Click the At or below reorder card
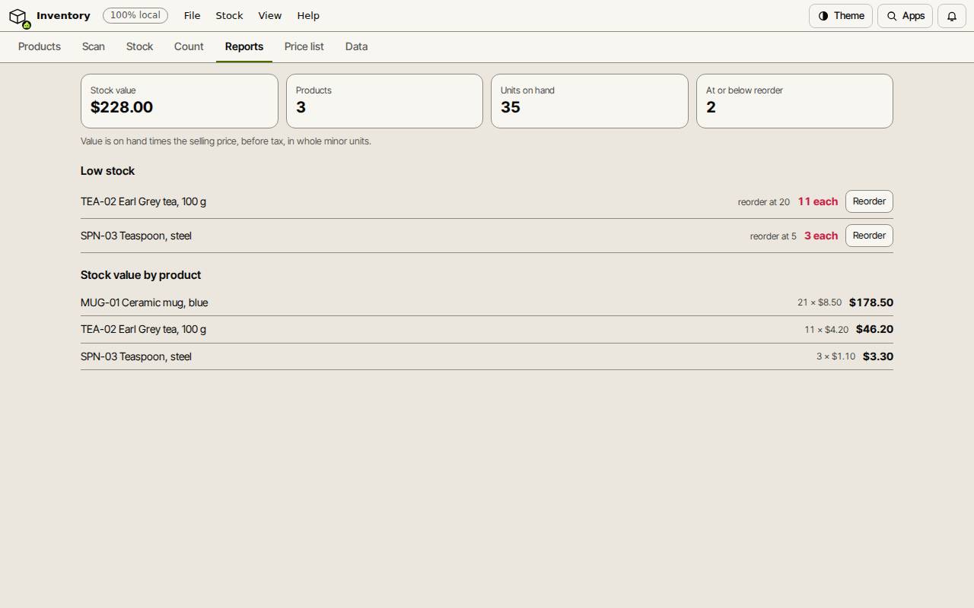This screenshot has height=608, width=974. [x=794, y=101]
